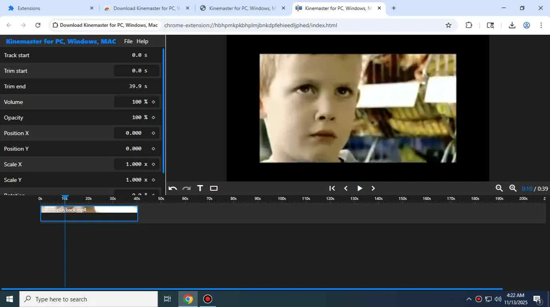Open the Chrome extensions puzzle menu
The height and width of the screenshot is (307, 550).
point(469,25)
